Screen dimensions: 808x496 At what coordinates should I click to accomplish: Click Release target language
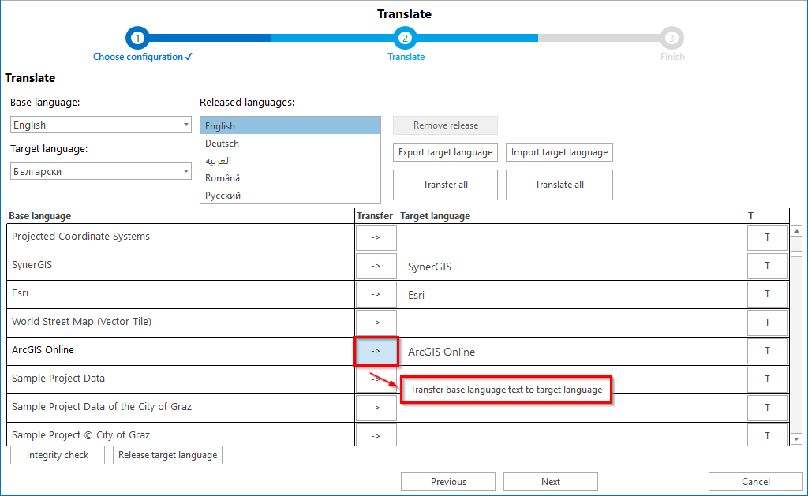167,454
